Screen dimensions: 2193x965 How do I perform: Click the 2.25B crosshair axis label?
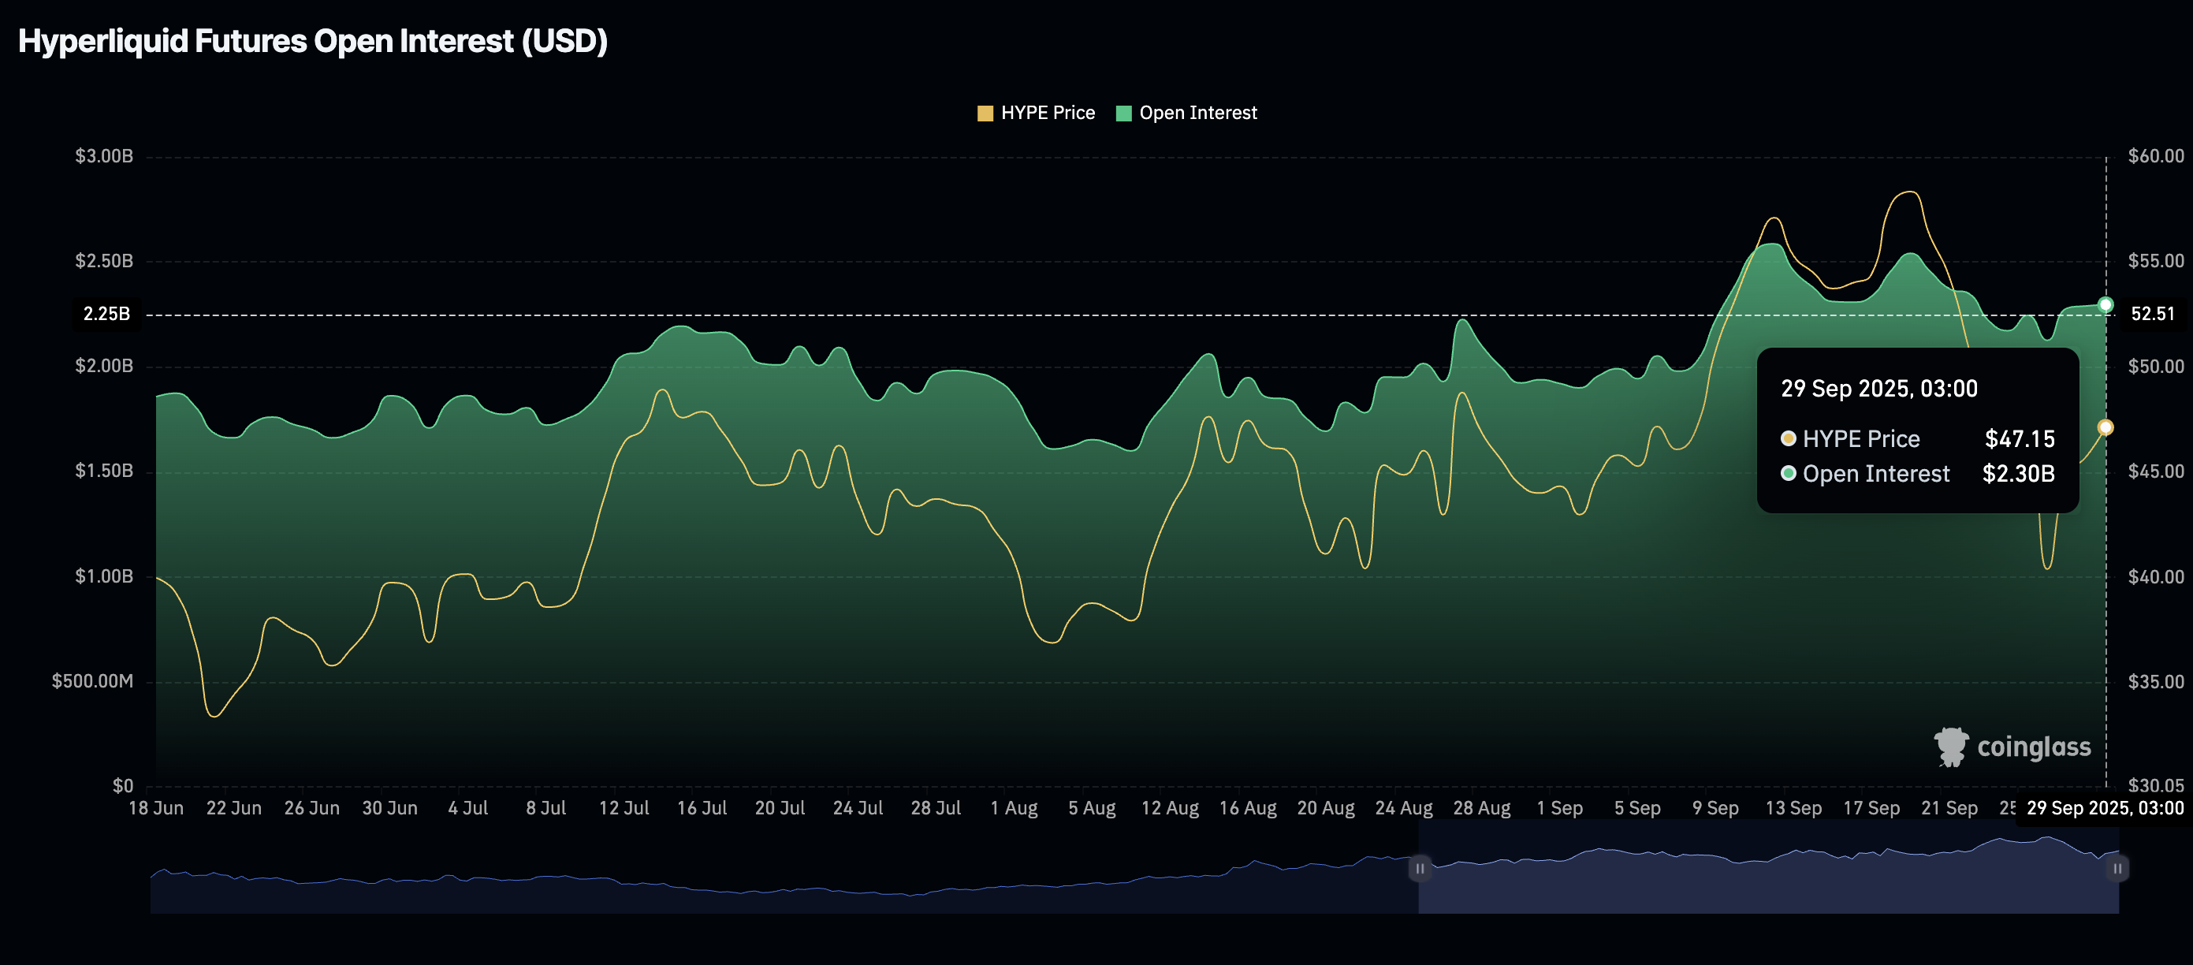(x=106, y=315)
